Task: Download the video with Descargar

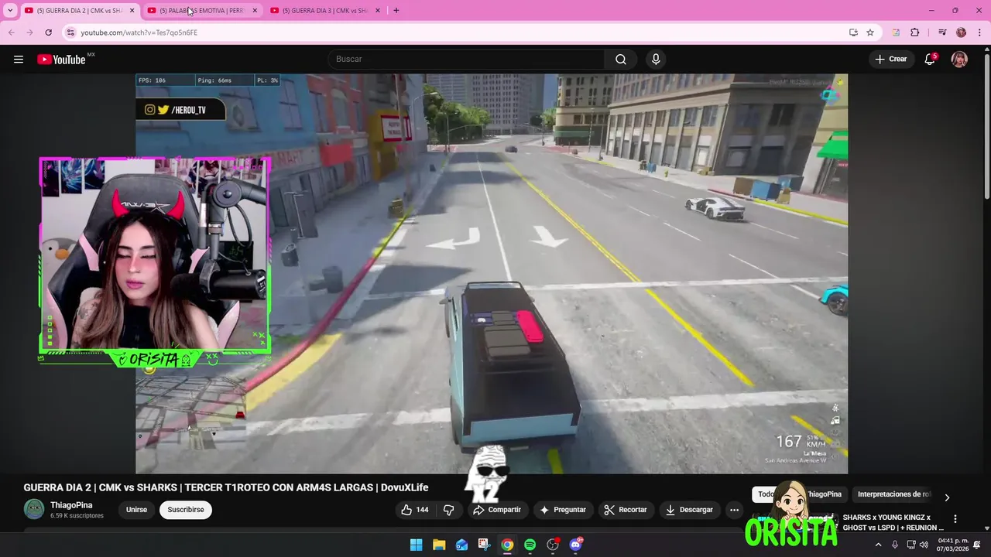Action: click(689, 510)
